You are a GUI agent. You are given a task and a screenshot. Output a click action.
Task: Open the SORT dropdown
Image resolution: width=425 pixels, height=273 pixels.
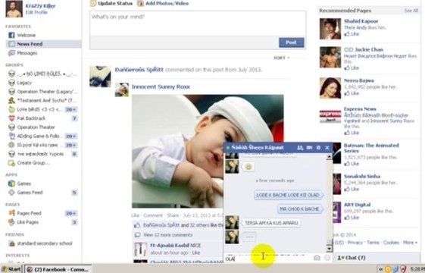pyautogui.click(x=281, y=58)
